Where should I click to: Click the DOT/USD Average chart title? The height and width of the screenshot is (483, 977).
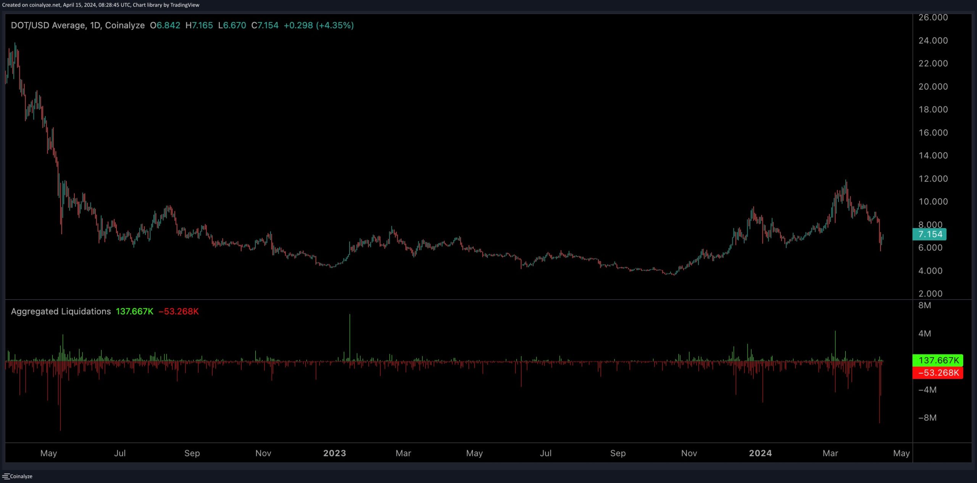(78, 25)
